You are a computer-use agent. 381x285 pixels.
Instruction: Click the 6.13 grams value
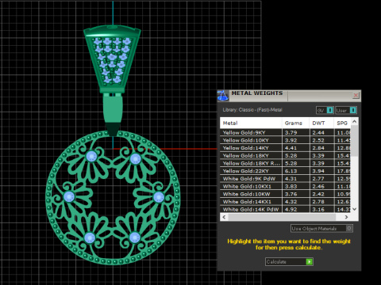[x=291, y=171]
